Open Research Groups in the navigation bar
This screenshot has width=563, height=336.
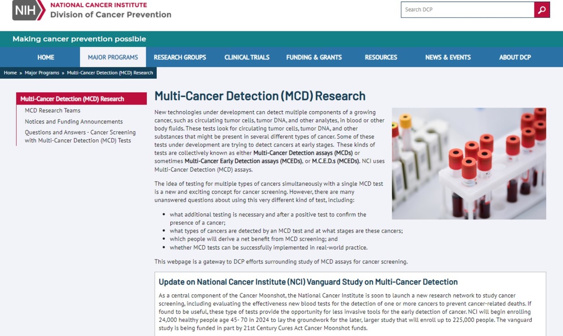pyautogui.click(x=180, y=57)
